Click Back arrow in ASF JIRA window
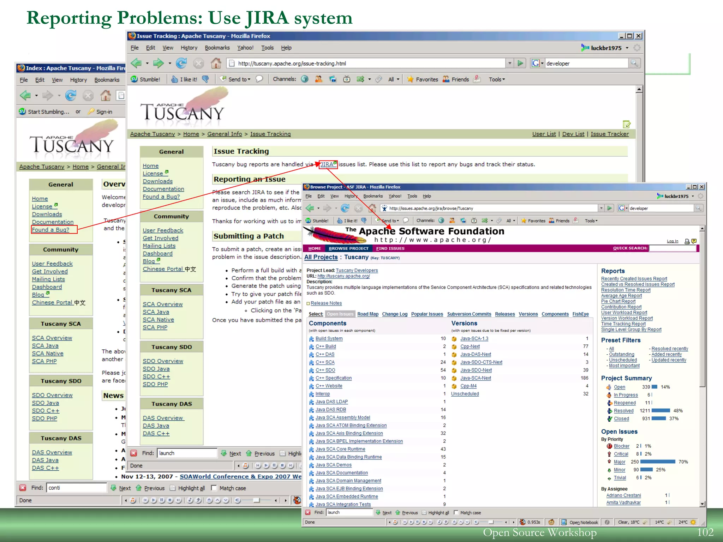The image size is (723, 542). pos(310,208)
